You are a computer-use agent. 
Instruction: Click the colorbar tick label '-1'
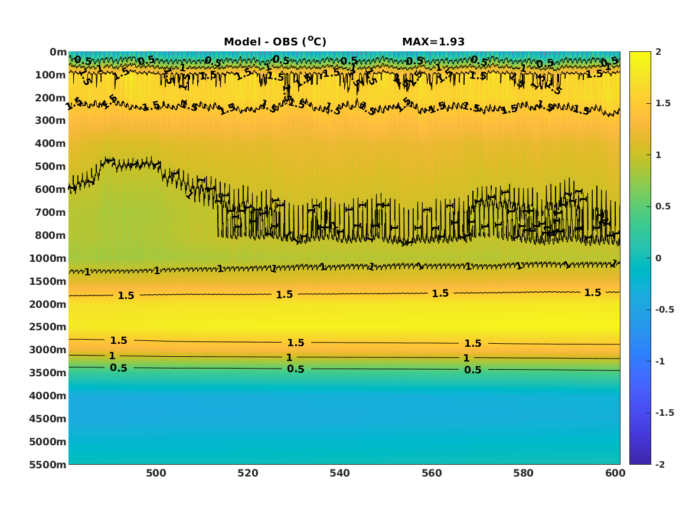click(x=660, y=361)
